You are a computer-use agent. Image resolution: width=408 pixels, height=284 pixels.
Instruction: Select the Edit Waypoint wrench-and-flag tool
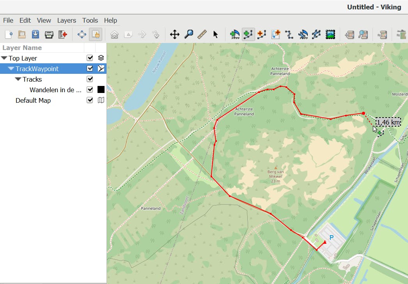(303, 34)
